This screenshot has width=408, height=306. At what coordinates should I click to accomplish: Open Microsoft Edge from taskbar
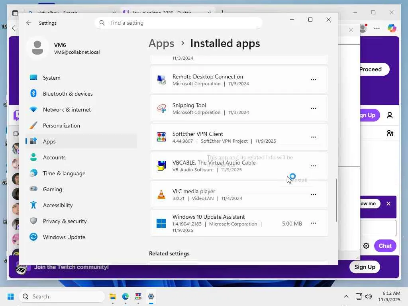(126, 296)
